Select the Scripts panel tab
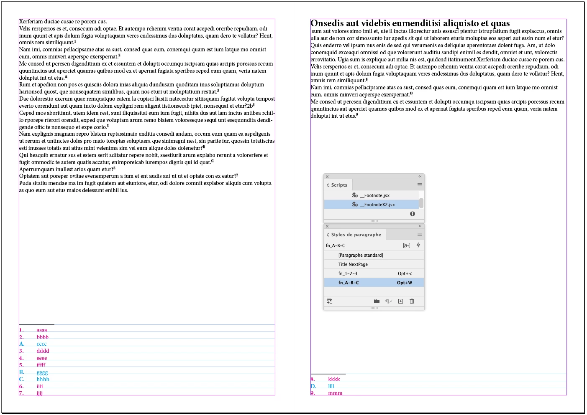Viewport: 587px width, 415px height. 338,185
